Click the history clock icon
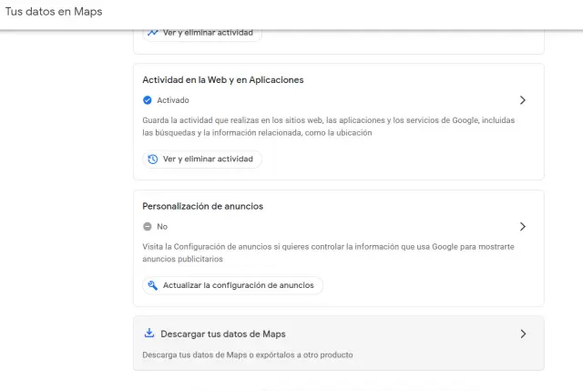 (153, 159)
